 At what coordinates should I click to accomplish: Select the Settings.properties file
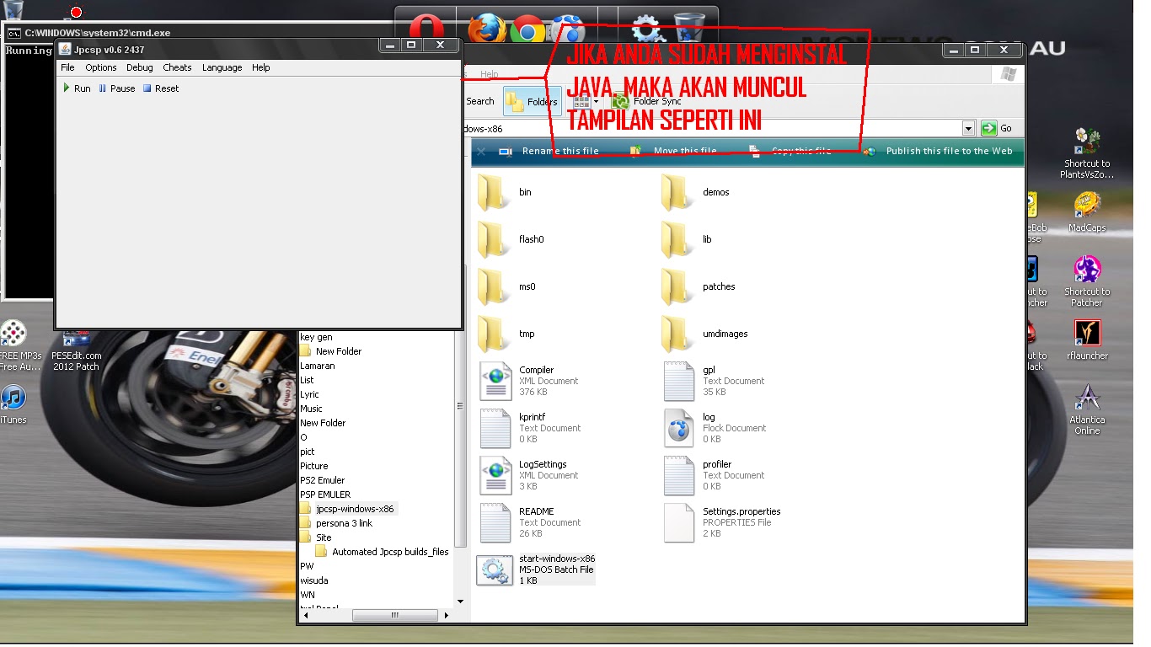(723, 522)
